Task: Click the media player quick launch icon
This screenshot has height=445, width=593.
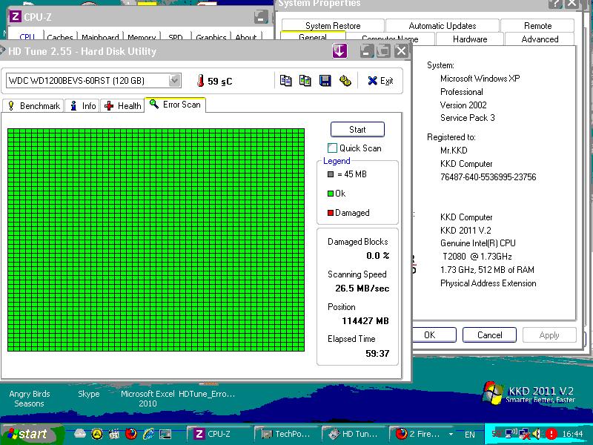Action: click(114, 434)
